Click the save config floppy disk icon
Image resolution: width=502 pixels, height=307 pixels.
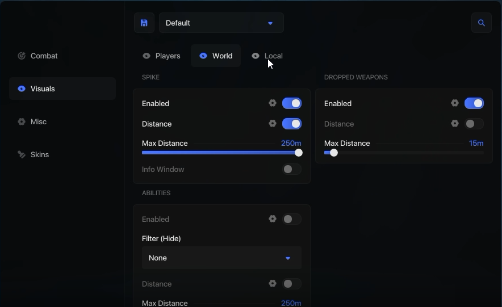(144, 23)
